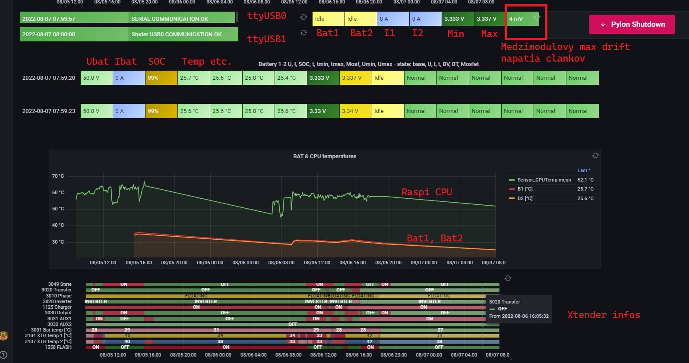Image resolution: width=689 pixels, height=363 pixels.
Task: Select the 3107 XTH temp 2 row label
Action: click(48, 341)
